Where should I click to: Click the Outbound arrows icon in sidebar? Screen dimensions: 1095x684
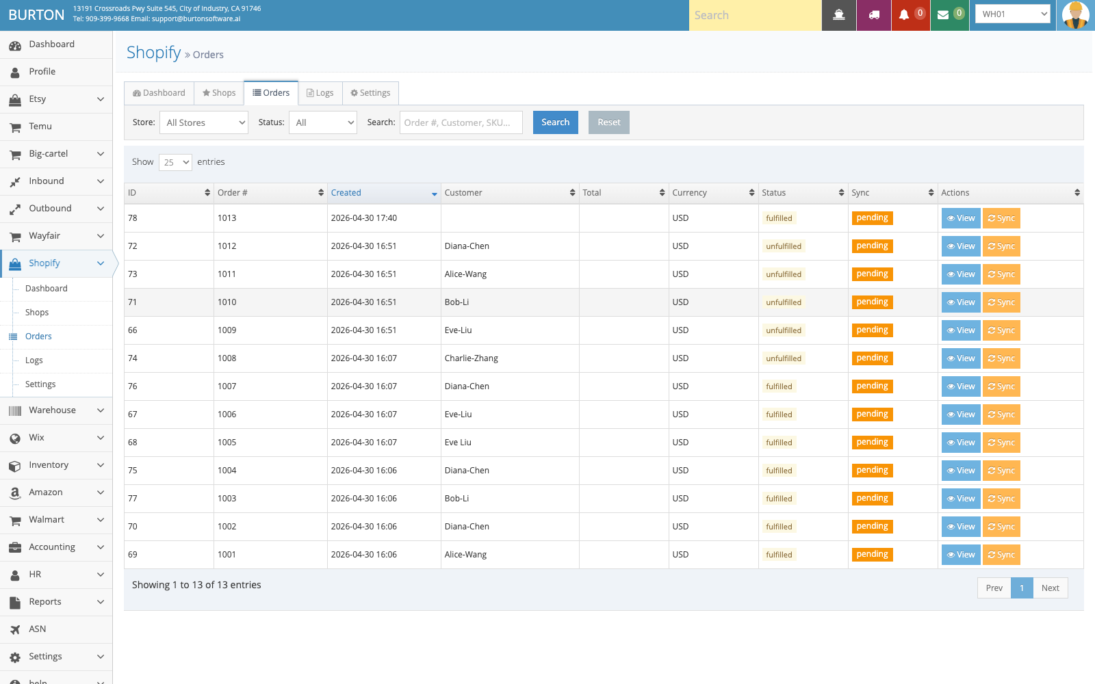tap(15, 209)
